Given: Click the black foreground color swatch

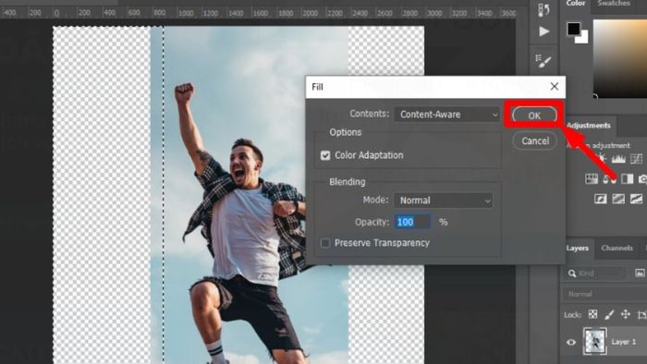Looking at the screenshot, I should pos(573,29).
